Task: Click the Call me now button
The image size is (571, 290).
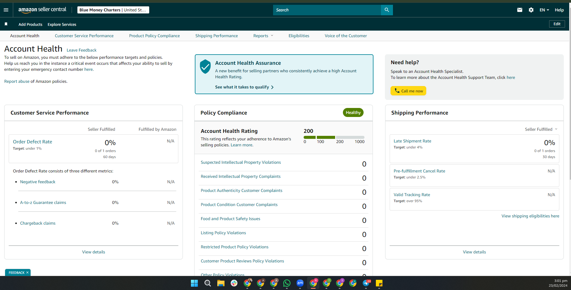Action: pos(408,91)
